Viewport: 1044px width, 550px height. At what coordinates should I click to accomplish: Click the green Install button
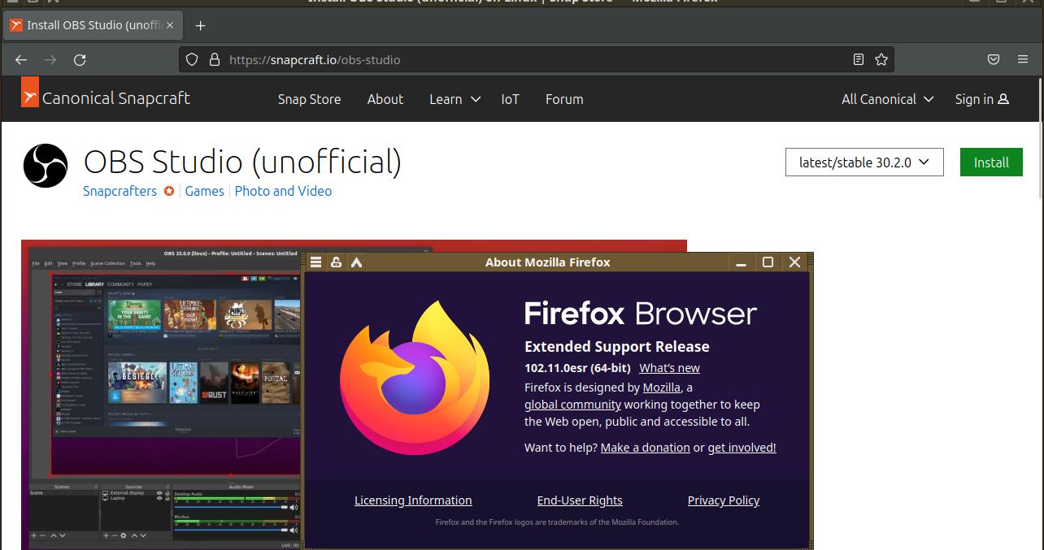click(991, 162)
